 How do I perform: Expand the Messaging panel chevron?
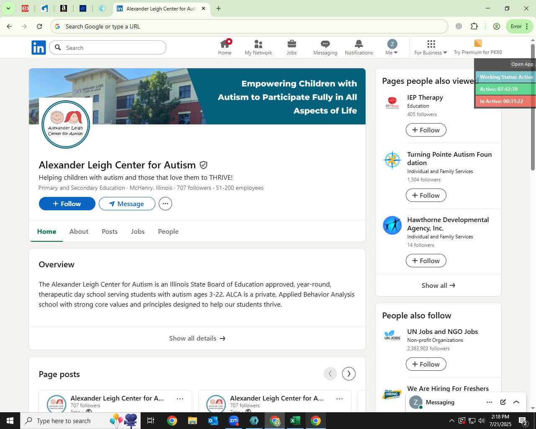click(x=516, y=402)
